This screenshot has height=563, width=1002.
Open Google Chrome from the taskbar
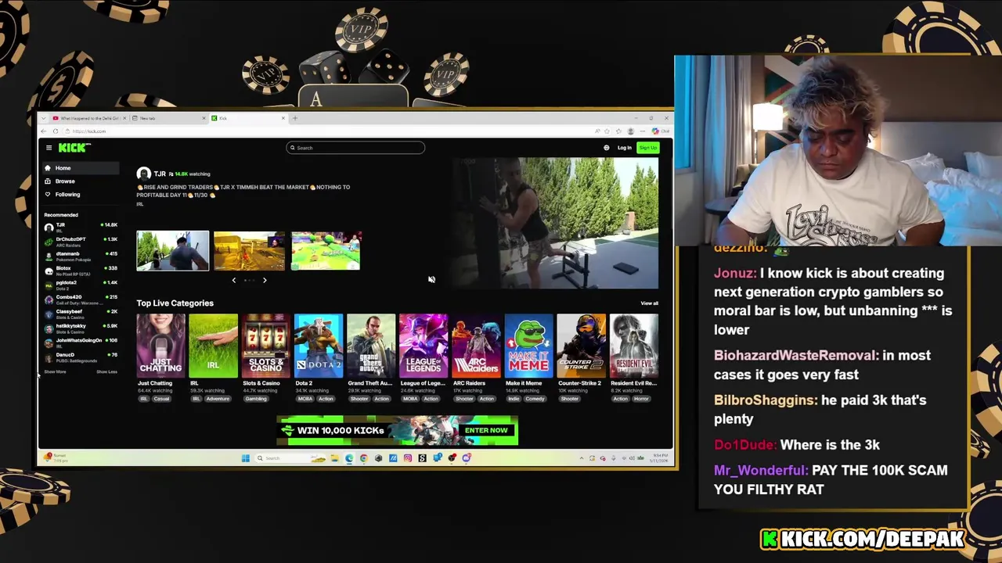[x=364, y=458]
